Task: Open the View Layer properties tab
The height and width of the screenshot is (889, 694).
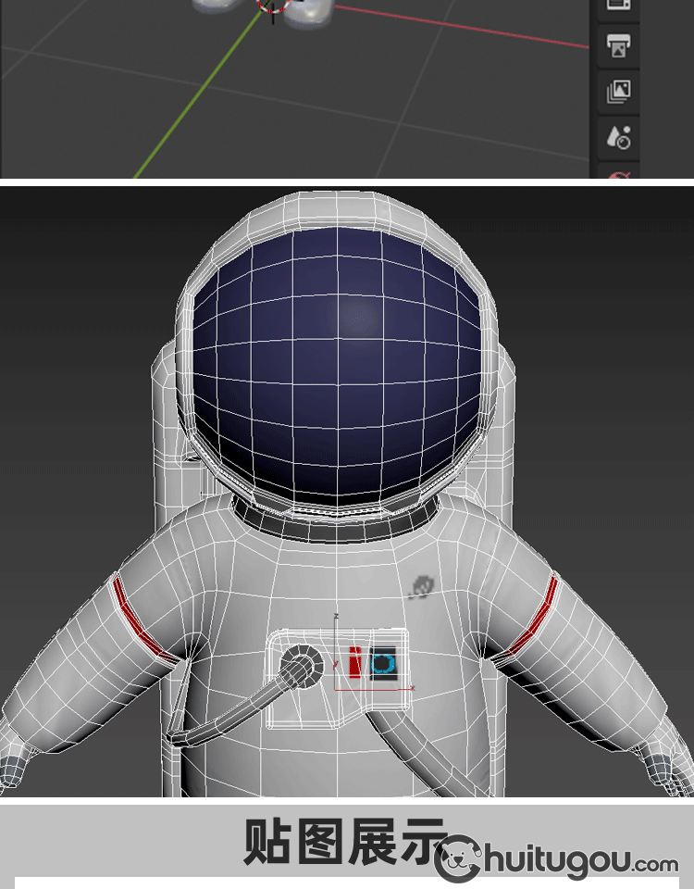Action: 618,92
